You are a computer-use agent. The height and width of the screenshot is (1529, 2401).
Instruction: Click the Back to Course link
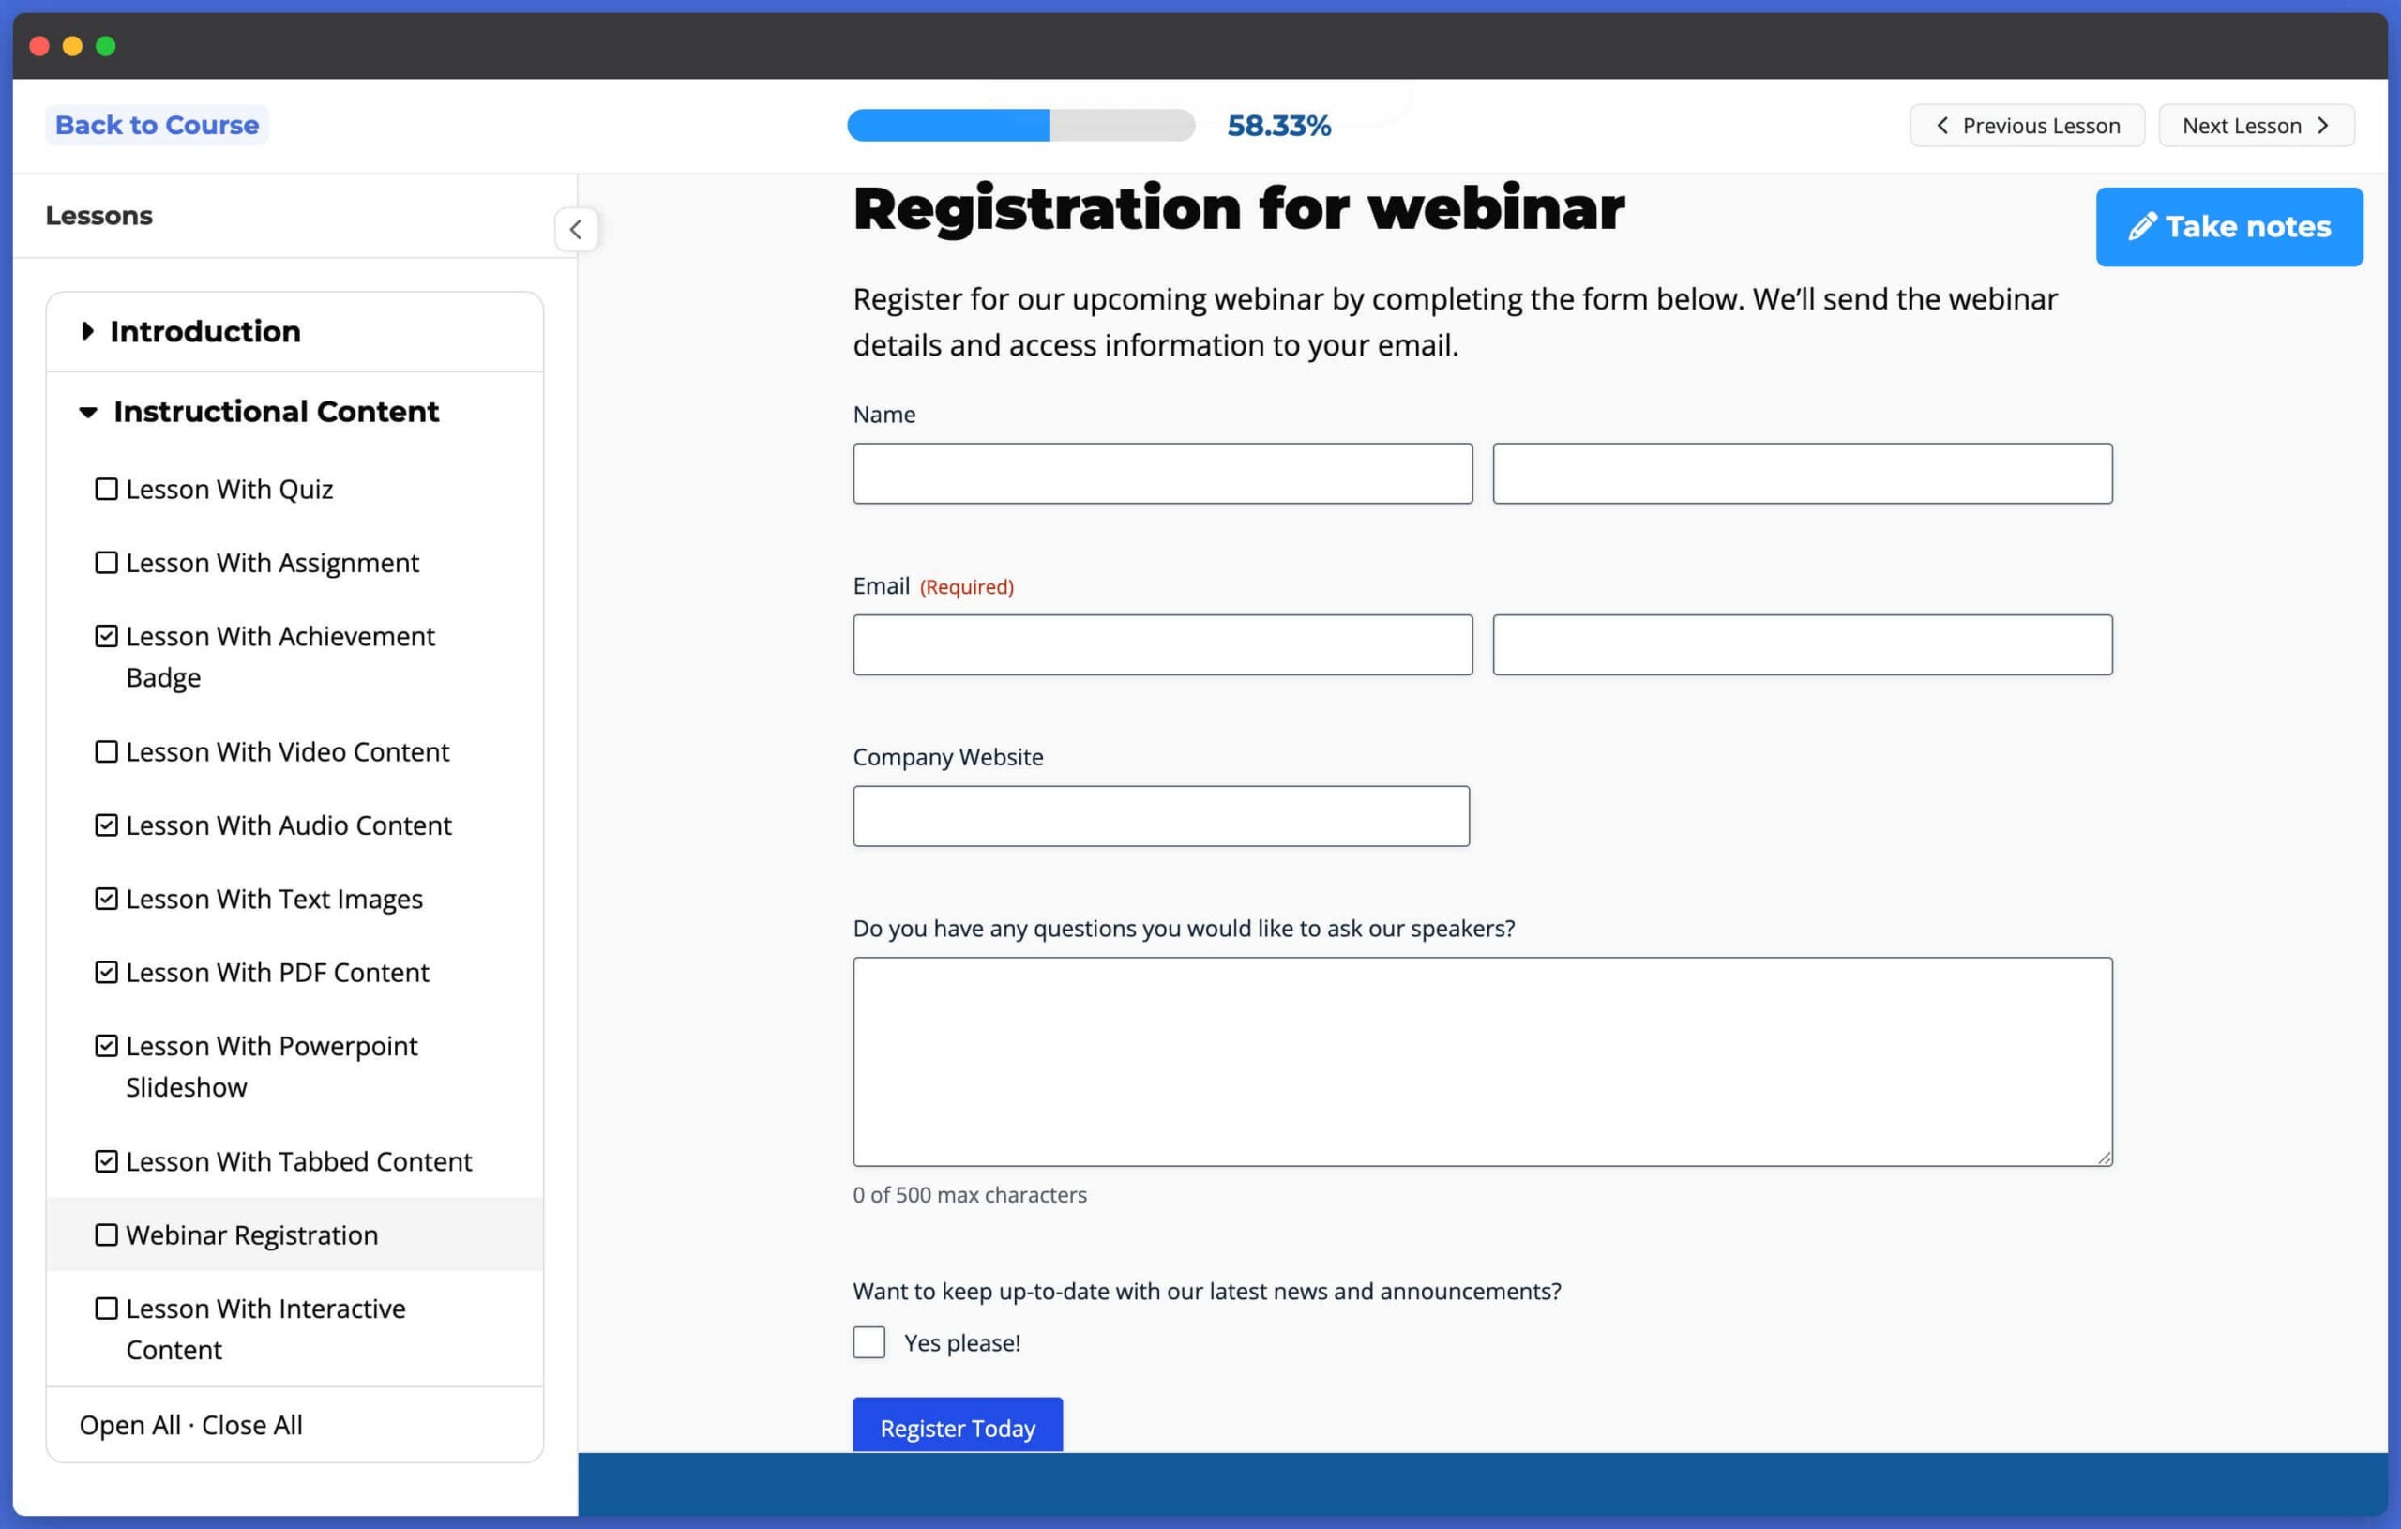click(157, 125)
